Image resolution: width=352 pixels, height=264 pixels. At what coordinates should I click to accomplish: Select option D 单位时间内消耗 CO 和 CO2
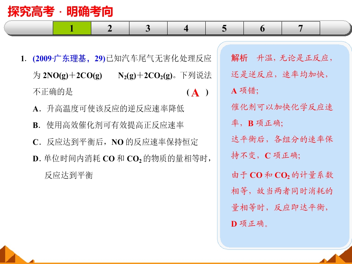tap(122, 159)
